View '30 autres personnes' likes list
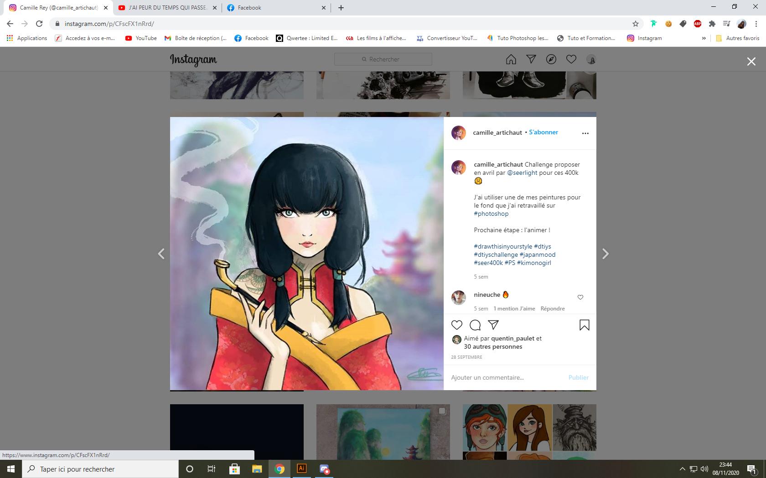Image resolution: width=766 pixels, height=478 pixels. 493,346
